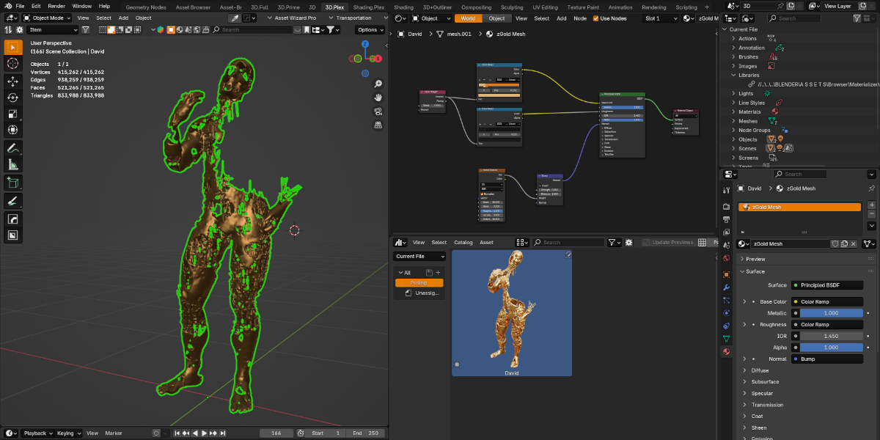880x440 pixels.
Task: Open the Object Data mesh tab
Action: coord(726,339)
